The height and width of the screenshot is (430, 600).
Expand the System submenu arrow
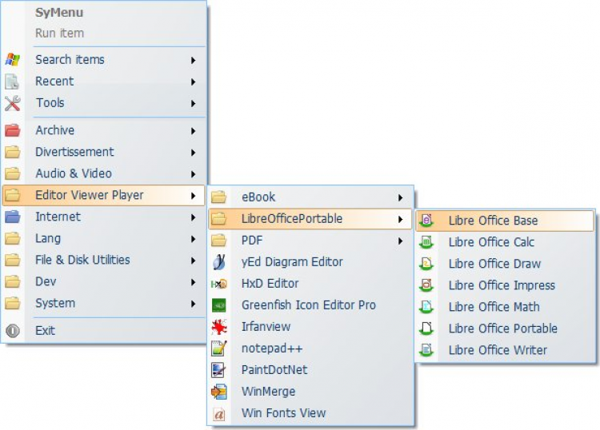tap(194, 304)
